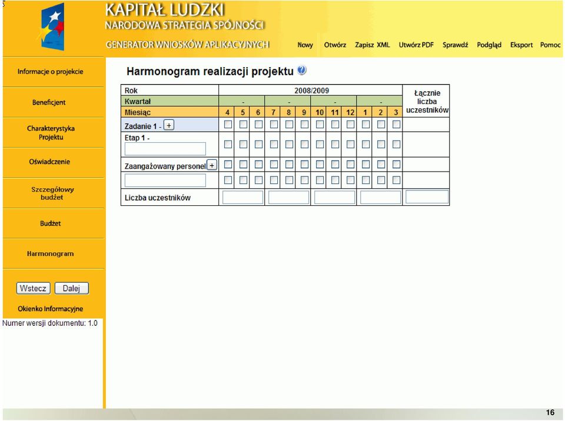Click the Kwartał row label
The height and width of the screenshot is (421, 565).
(x=138, y=102)
